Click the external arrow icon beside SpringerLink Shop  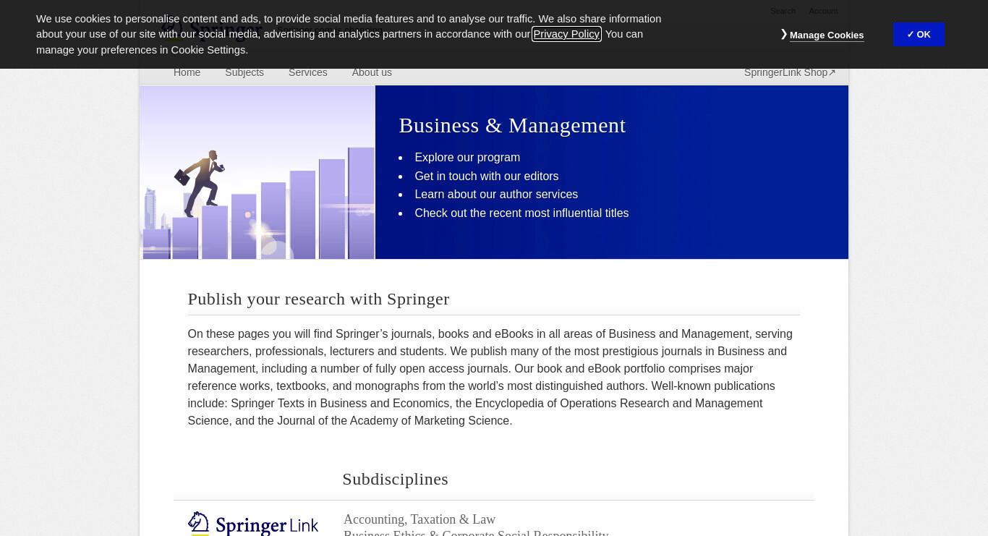[832, 72]
